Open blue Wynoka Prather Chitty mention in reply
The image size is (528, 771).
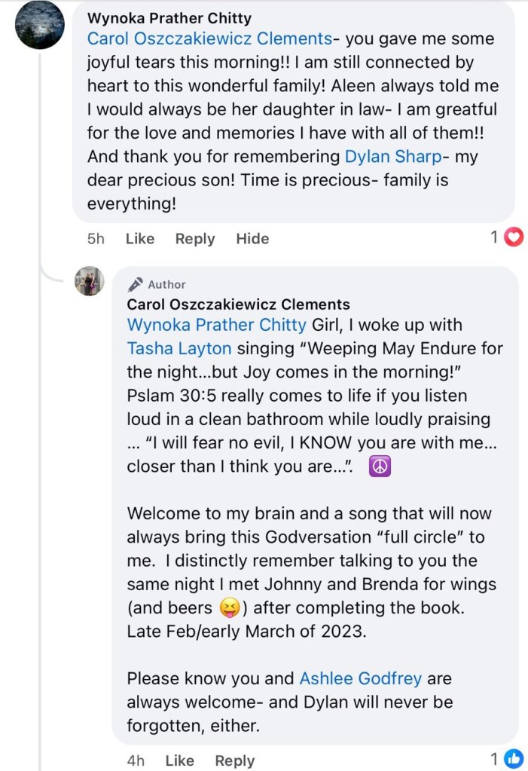(217, 325)
